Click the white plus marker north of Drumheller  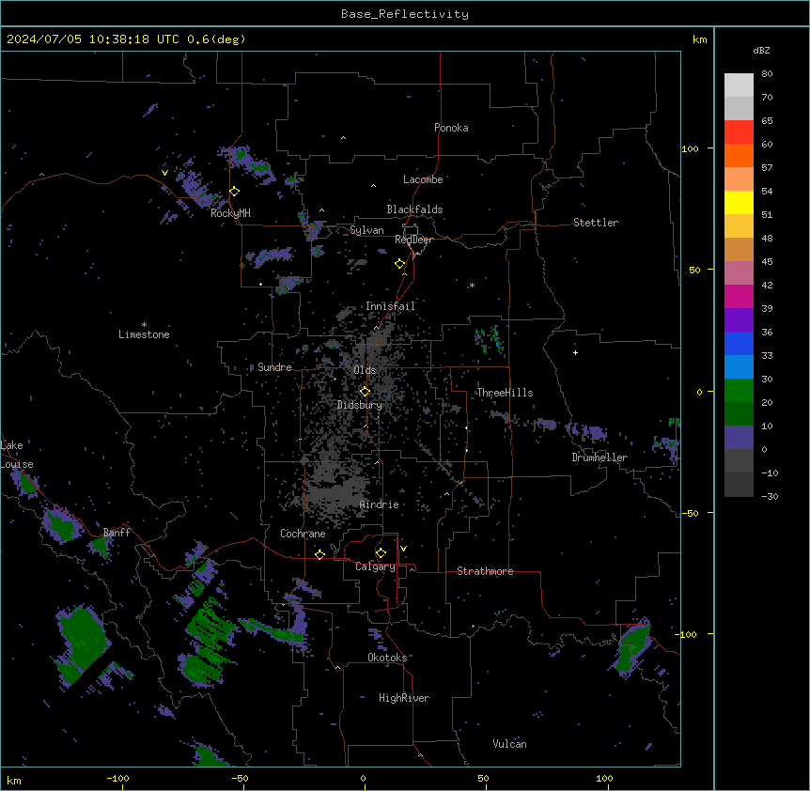[x=575, y=352]
